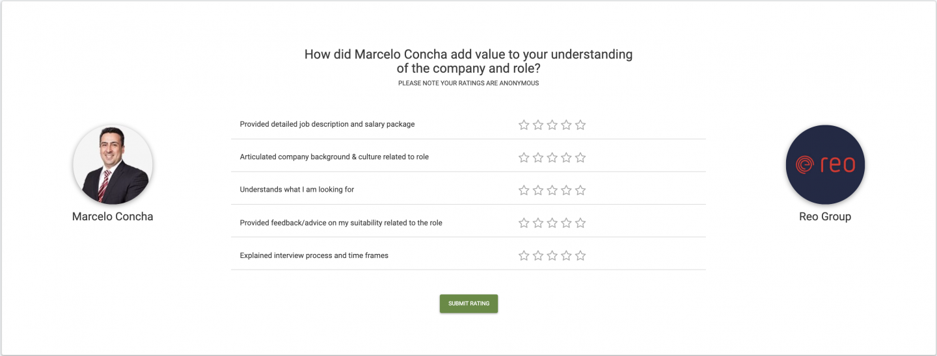This screenshot has height=356, width=937.
Task: Rate five stars for feedback/advice on suitability
Action: click(580, 223)
